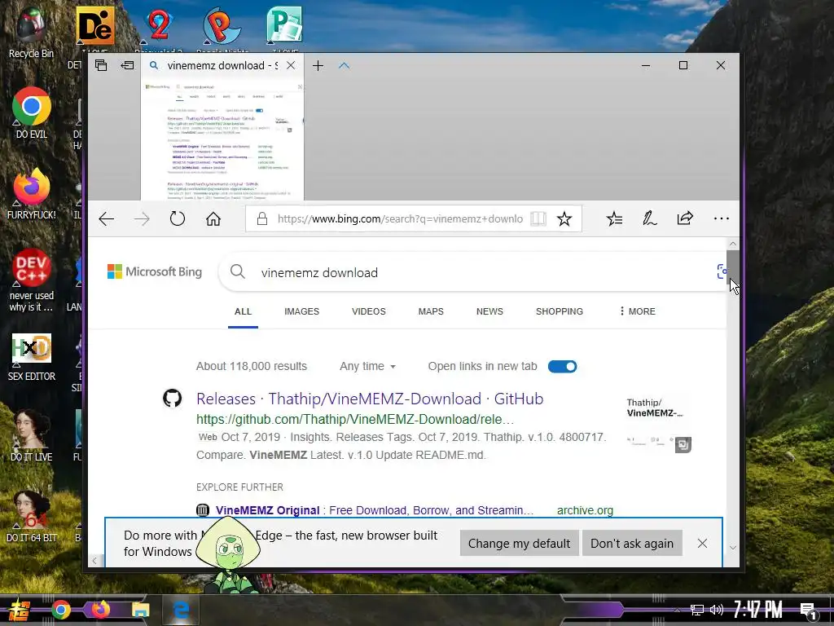Select Chrome DO EVIL desktop icon
The image size is (834, 626).
point(32,112)
